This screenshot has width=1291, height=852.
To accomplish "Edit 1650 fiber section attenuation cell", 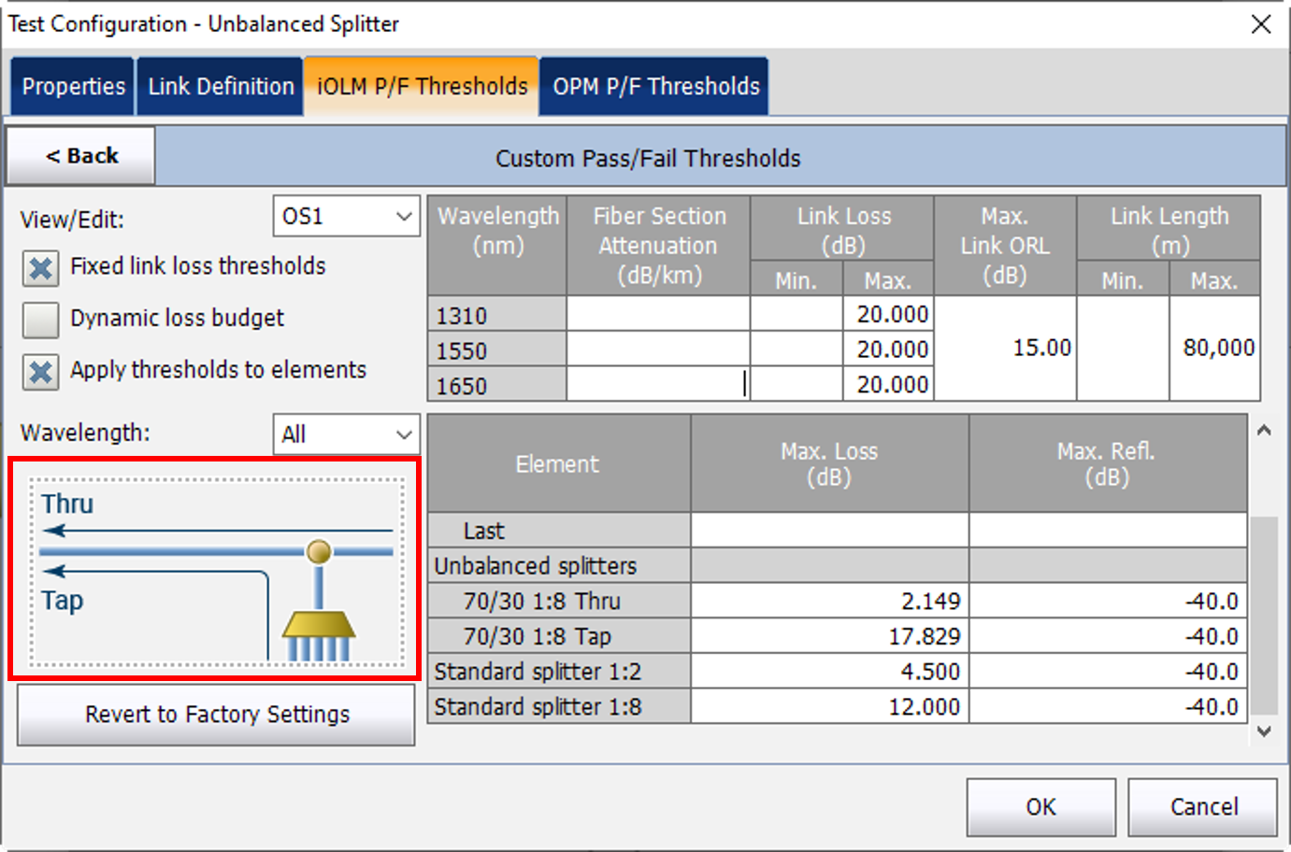I will click(658, 384).
